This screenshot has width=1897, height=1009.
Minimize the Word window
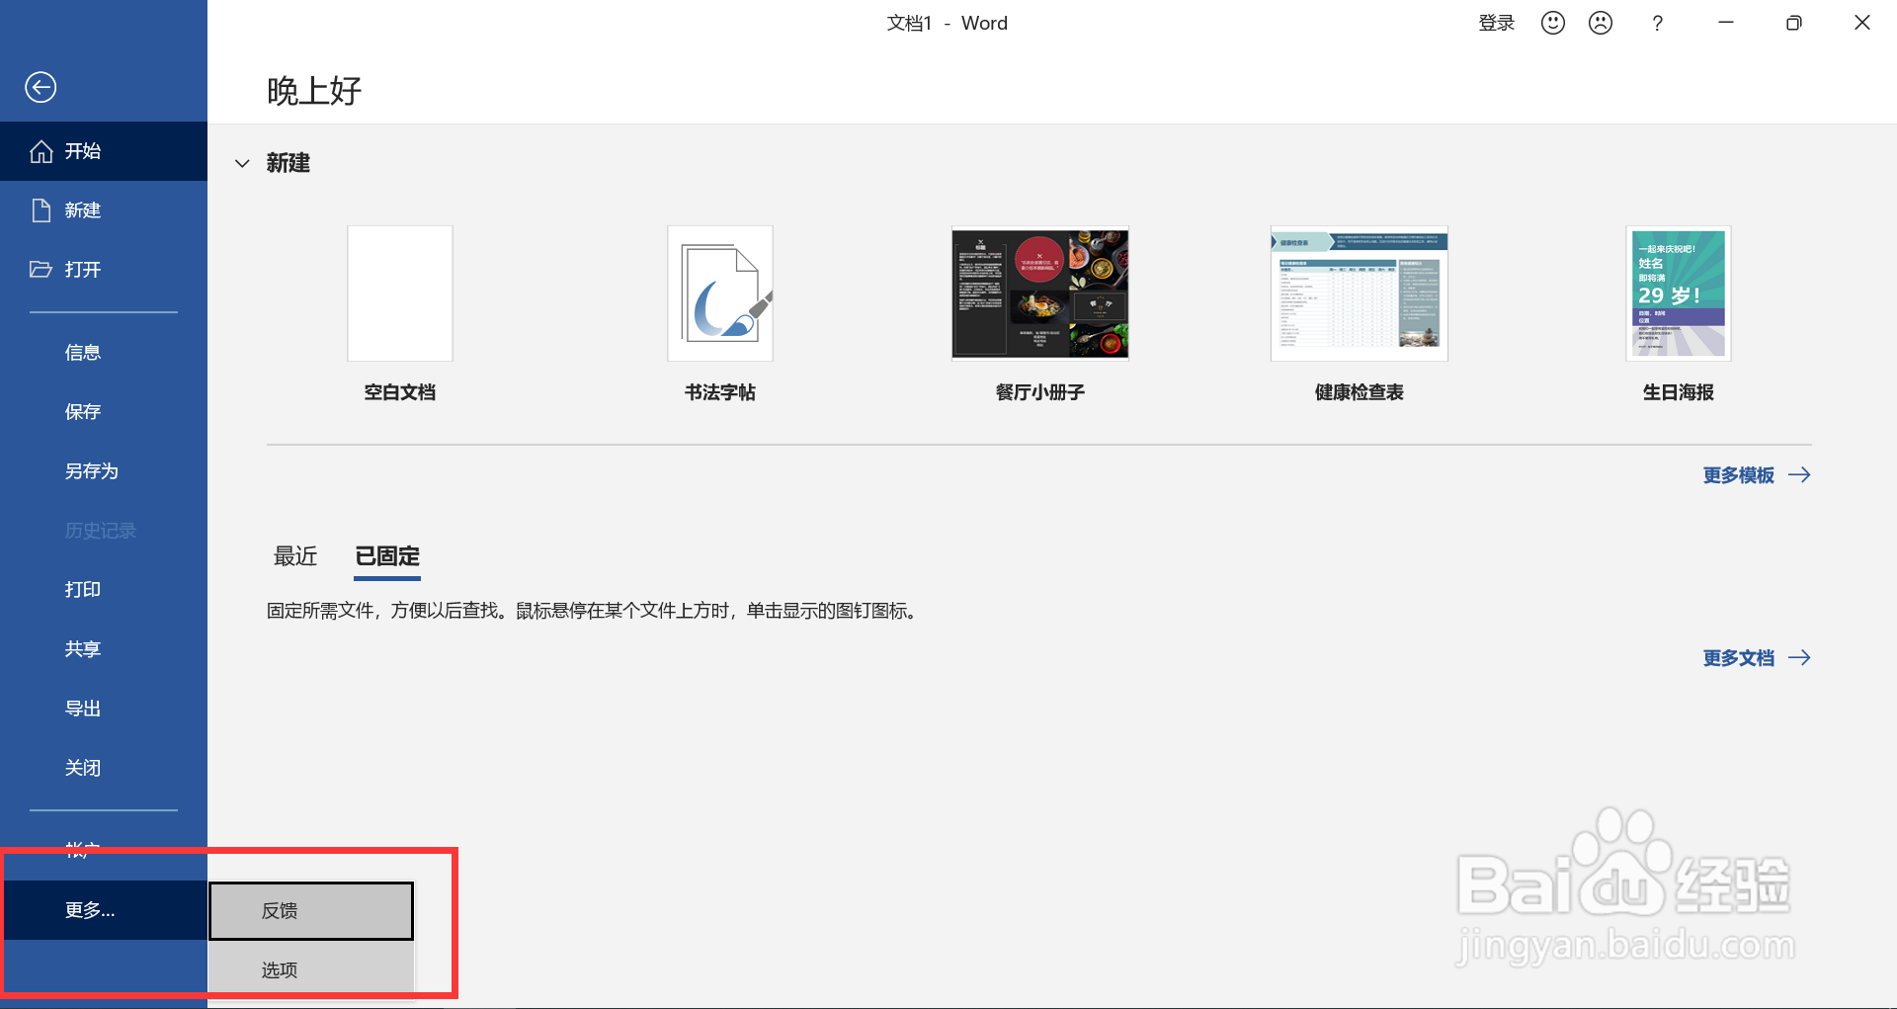click(1726, 23)
